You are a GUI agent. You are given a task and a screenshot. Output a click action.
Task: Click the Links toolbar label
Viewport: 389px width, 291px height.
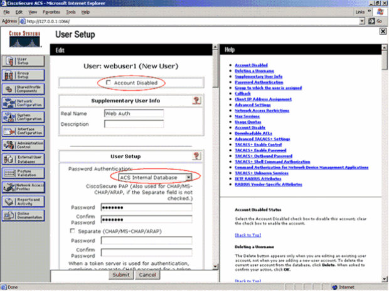[x=360, y=12]
